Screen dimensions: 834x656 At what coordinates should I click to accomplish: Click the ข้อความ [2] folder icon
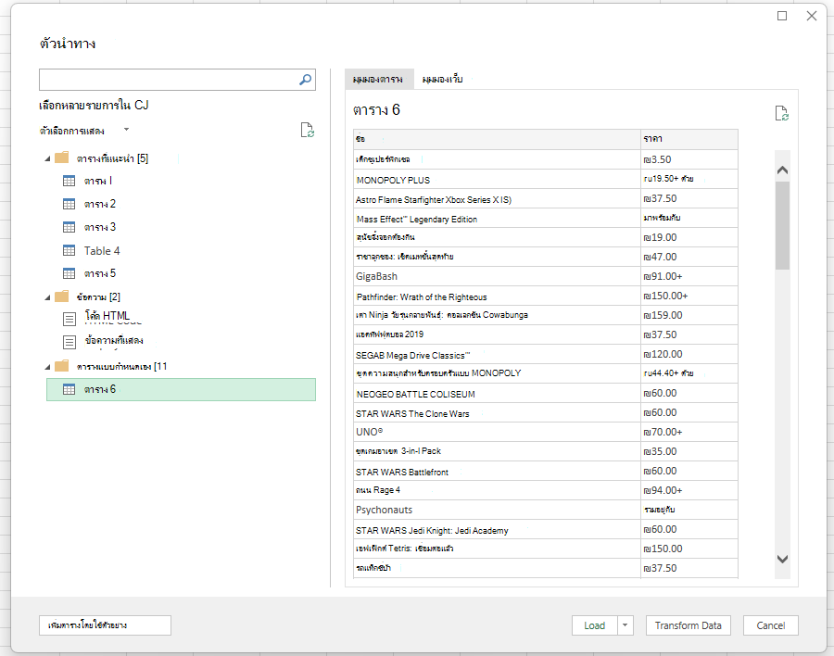coord(62,296)
